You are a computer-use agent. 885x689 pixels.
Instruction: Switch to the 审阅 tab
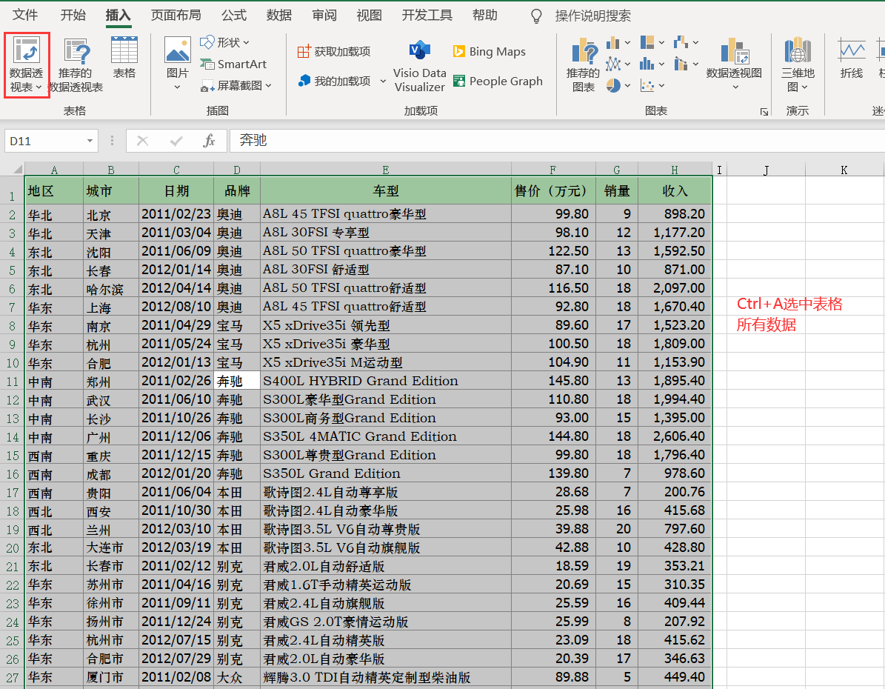click(x=324, y=16)
